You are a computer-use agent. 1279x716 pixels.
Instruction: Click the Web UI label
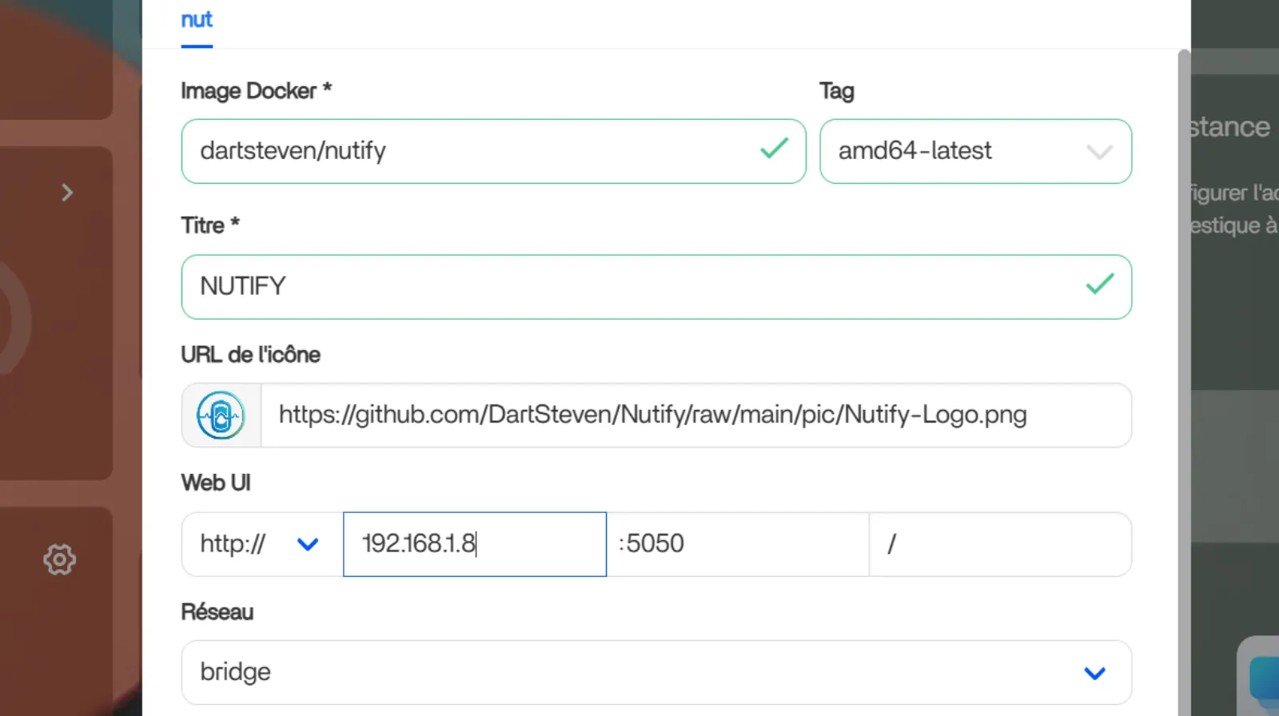[216, 483]
